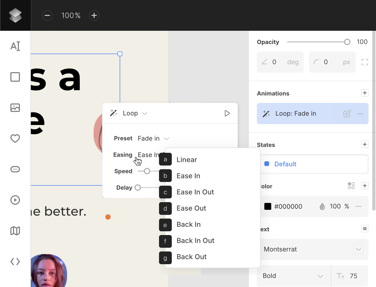Zoom out with the minus button
Viewport: 376px width, 287px height.
[x=47, y=15]
